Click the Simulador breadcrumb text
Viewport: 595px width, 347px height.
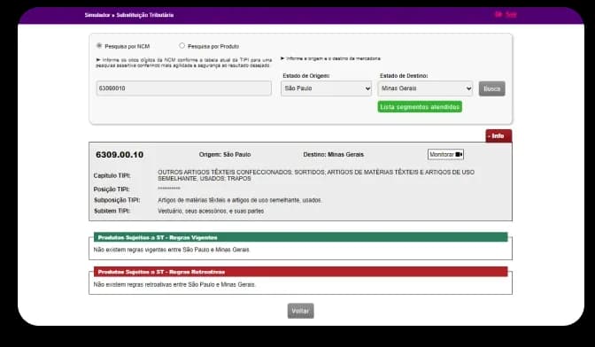tap(97, 15)
